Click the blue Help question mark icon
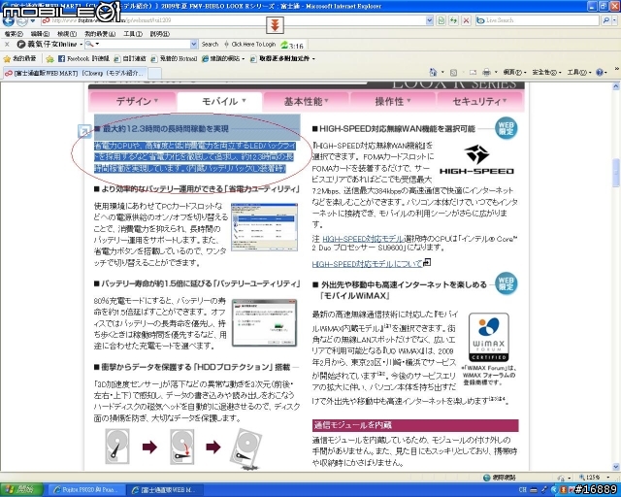 (x=600, y=73)
